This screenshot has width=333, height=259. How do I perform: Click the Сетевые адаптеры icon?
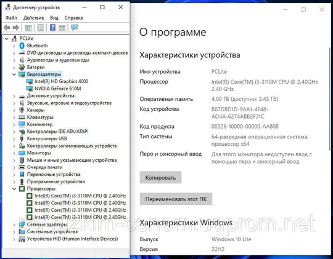point(22,224)
